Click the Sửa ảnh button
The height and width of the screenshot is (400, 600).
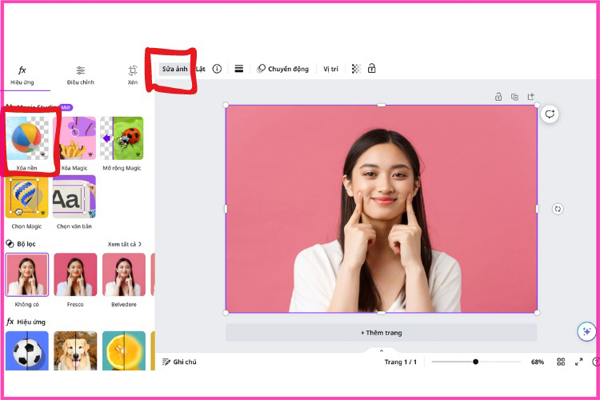click(x=174, y=69)
